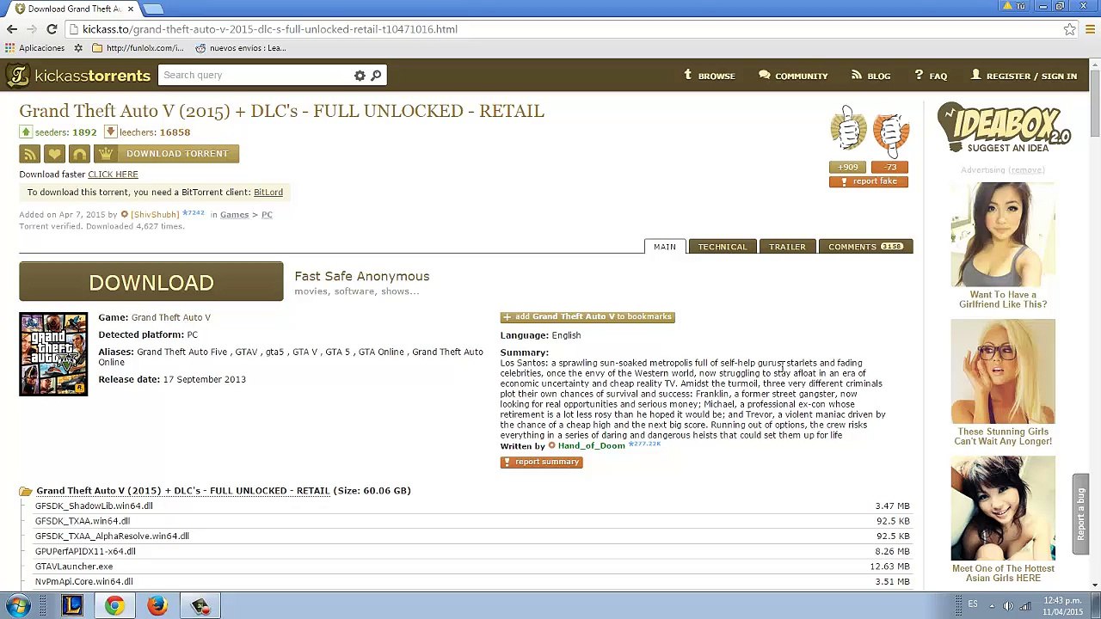Click the browser back arrow

click(x=11, y=29)
